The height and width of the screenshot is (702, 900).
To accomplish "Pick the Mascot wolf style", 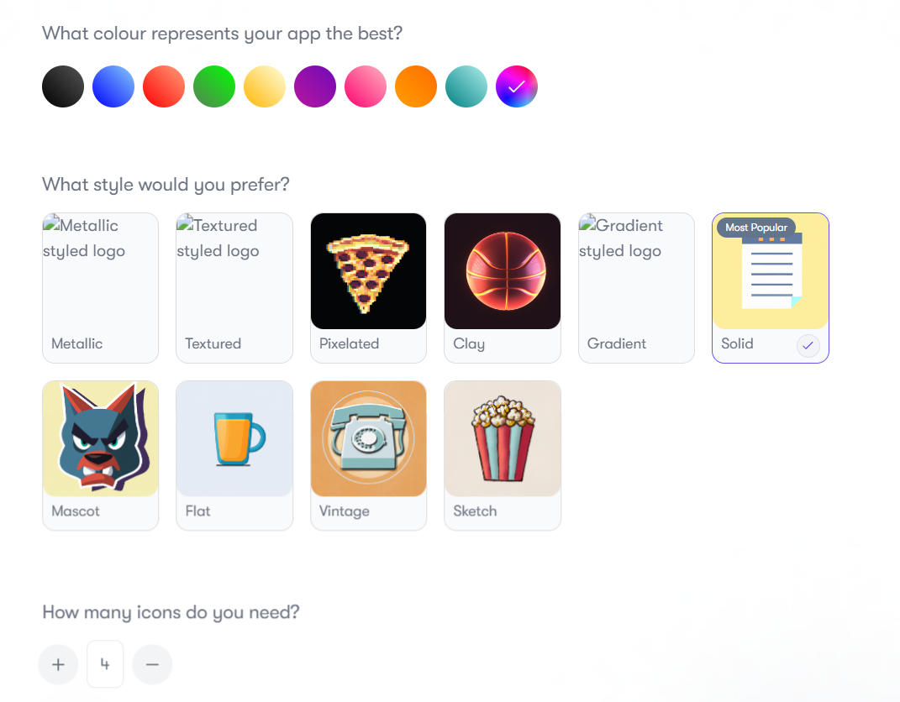I will click(x=101, y=455).
